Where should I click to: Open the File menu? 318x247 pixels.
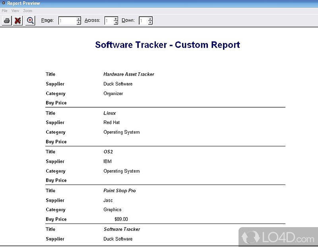click(x=4, y=11)
